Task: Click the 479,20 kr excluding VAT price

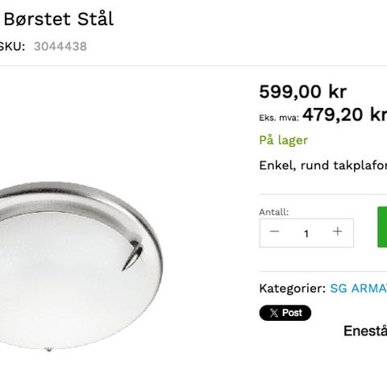Action: click(x=345, y=114)
